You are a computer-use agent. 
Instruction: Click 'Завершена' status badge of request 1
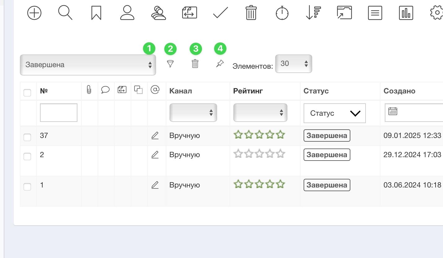327,185
